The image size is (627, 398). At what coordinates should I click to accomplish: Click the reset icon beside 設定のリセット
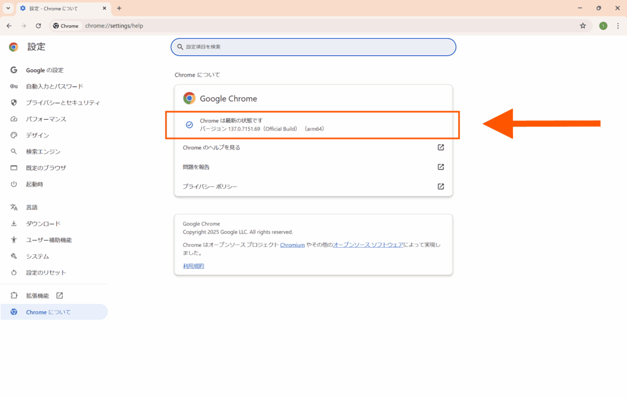click(x=13, y=273)
